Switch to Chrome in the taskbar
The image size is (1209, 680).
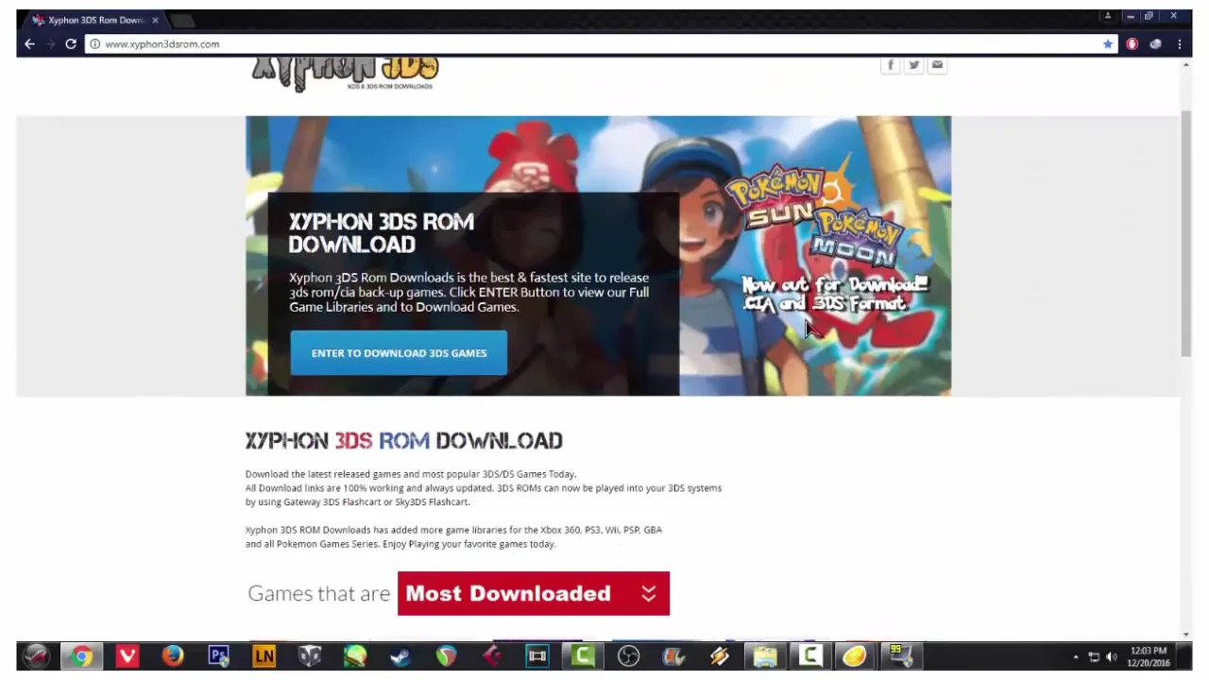[82, 656]
